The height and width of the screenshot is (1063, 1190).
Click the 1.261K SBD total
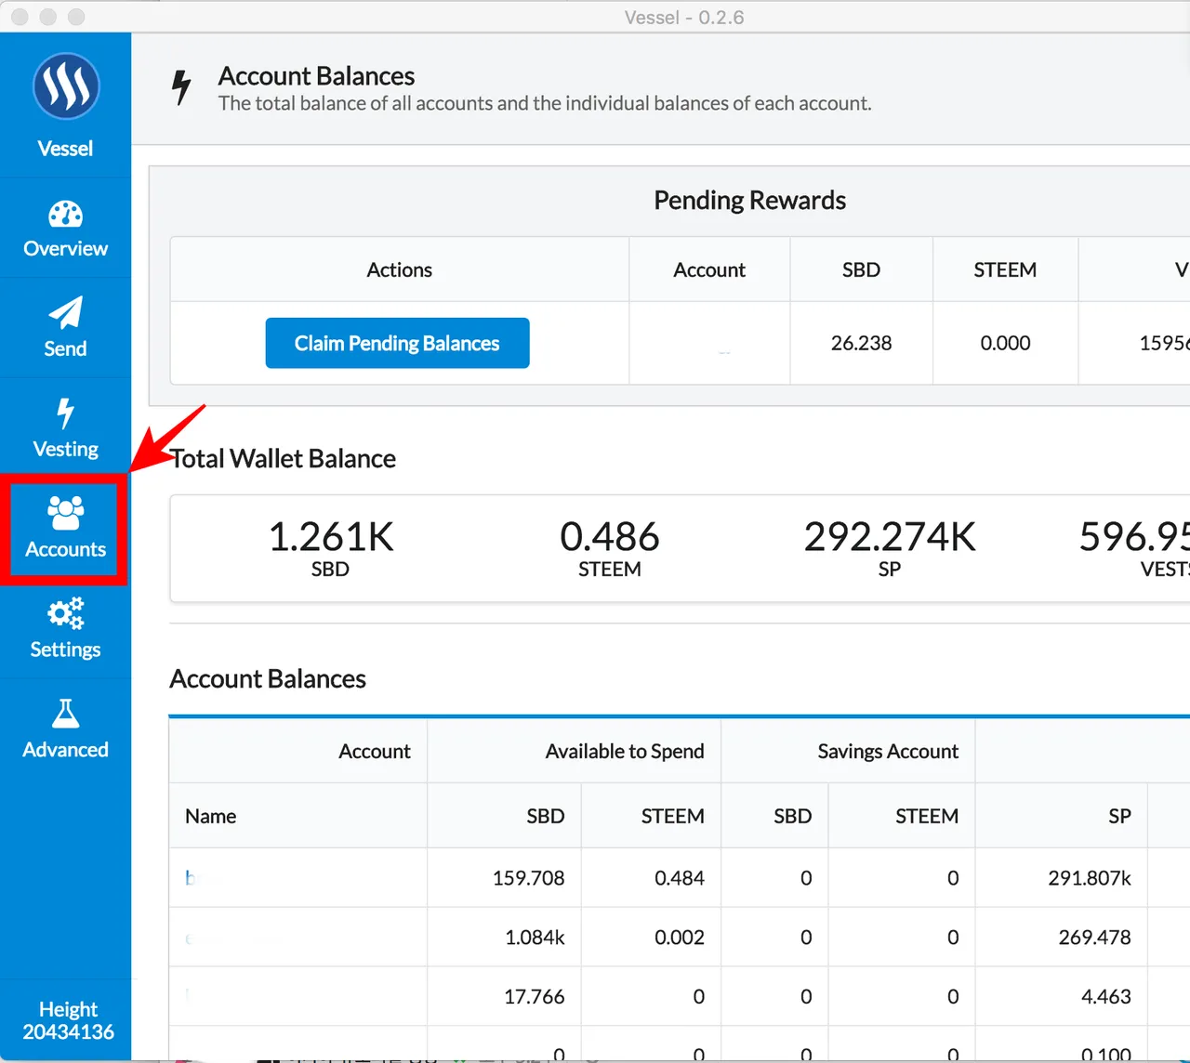pyautogui.click(x=330, y=548)
